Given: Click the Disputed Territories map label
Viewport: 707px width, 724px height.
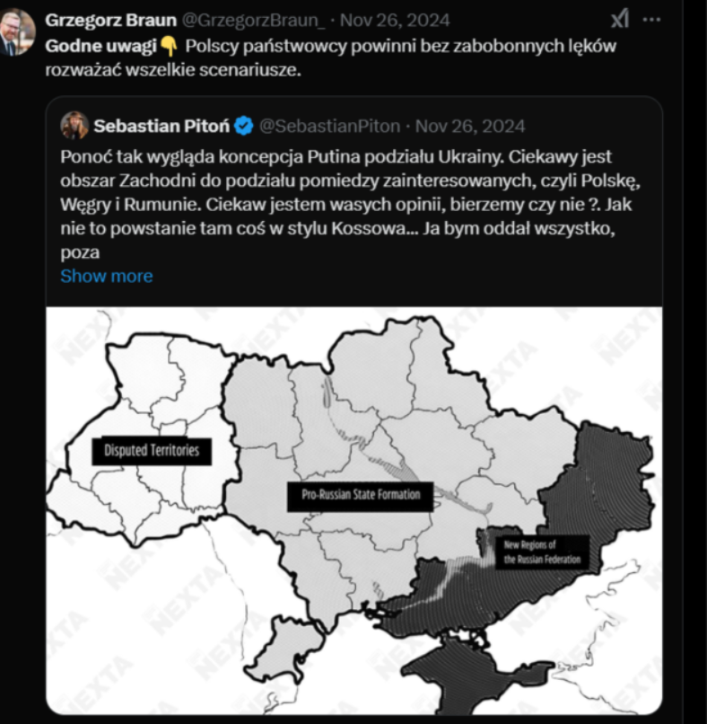Looking at the screenshot, I should tap(152, 450).
